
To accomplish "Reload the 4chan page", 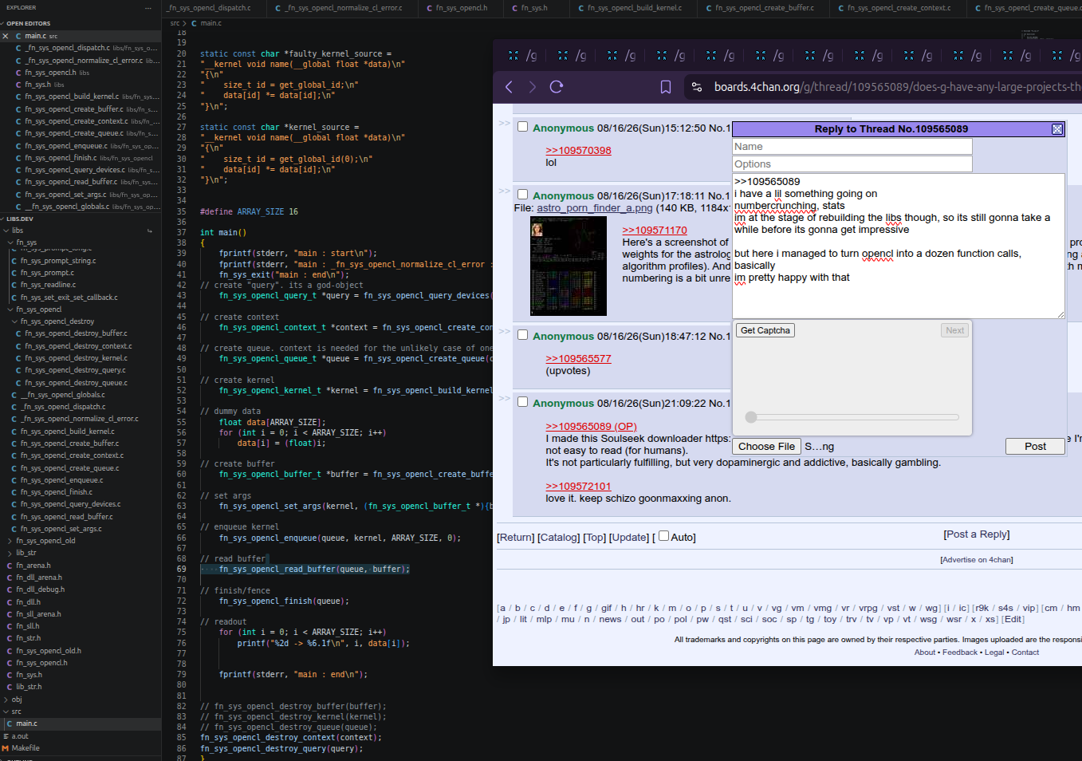I will [x=557, y=87].
